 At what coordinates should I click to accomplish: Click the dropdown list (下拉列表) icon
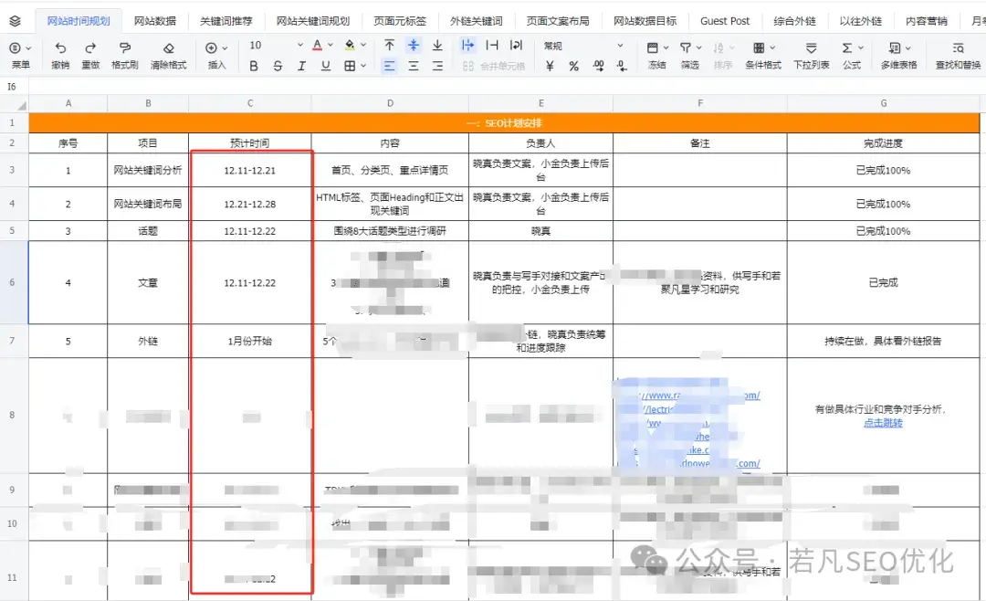pos(812,47)
